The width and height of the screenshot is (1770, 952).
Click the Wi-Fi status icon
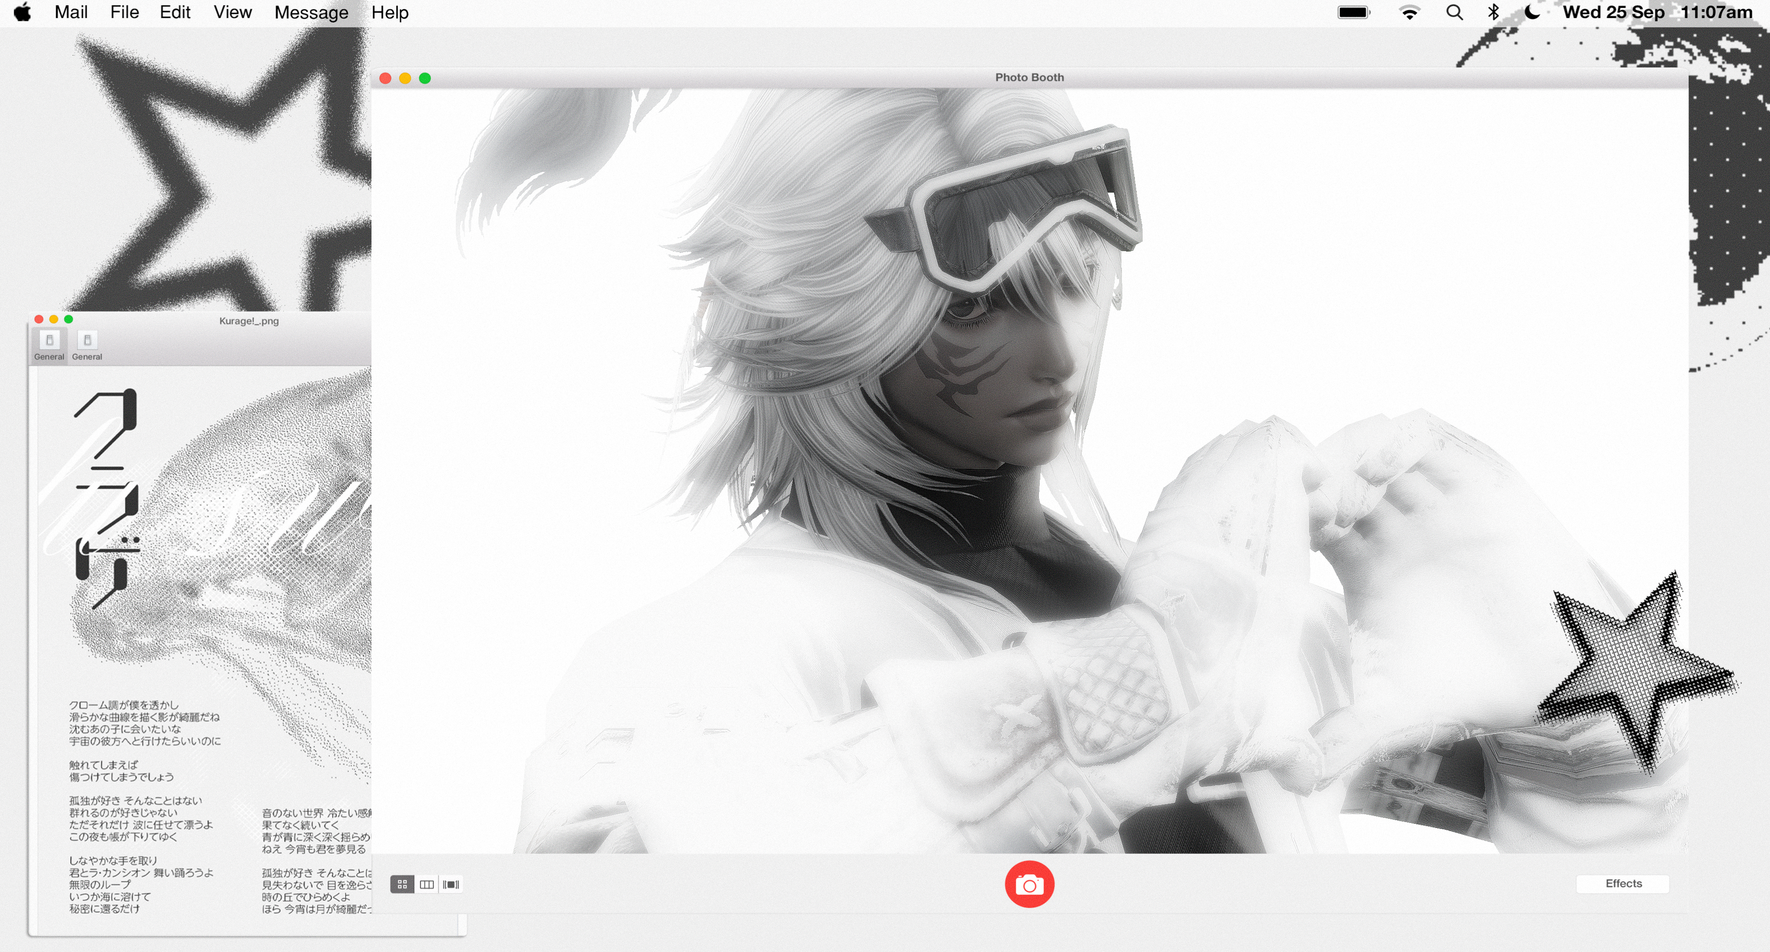point(1409,12)
